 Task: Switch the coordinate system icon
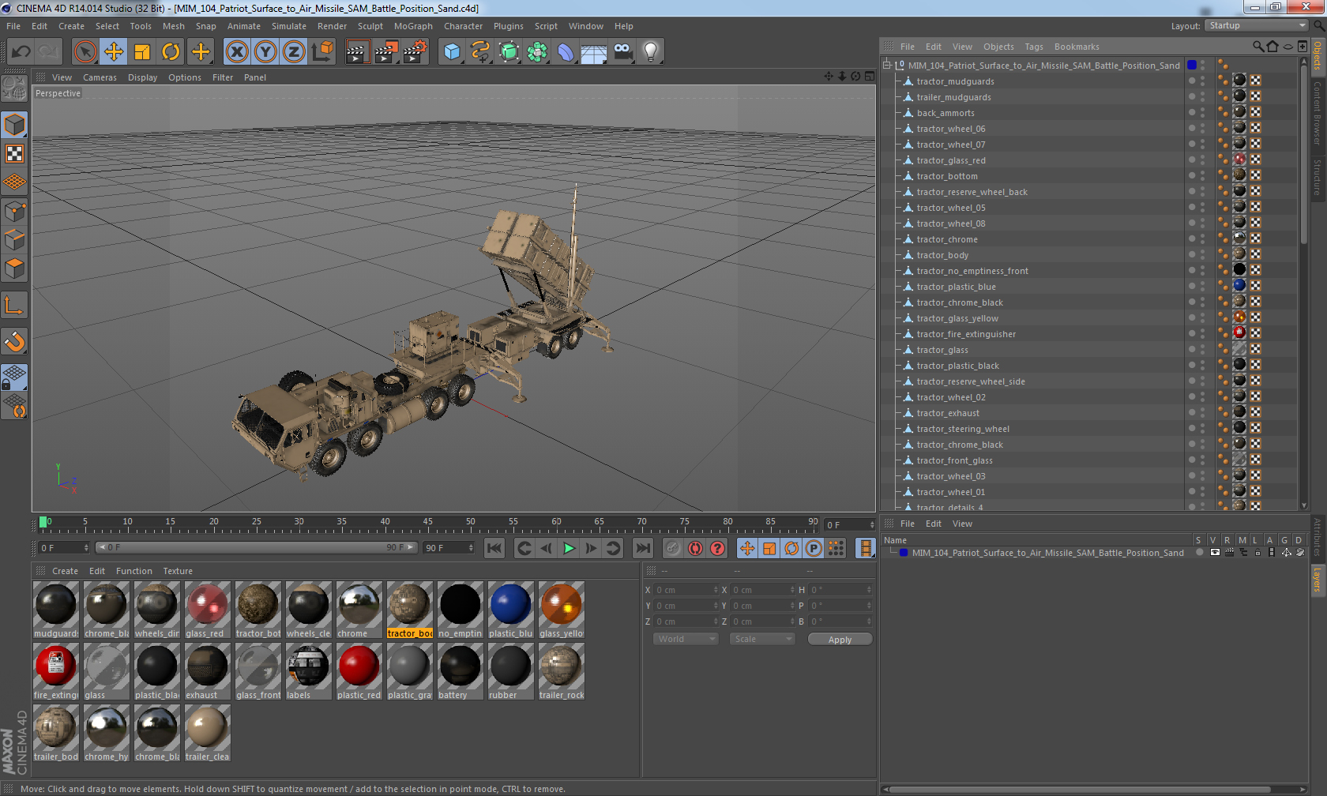tap(322, 52)
